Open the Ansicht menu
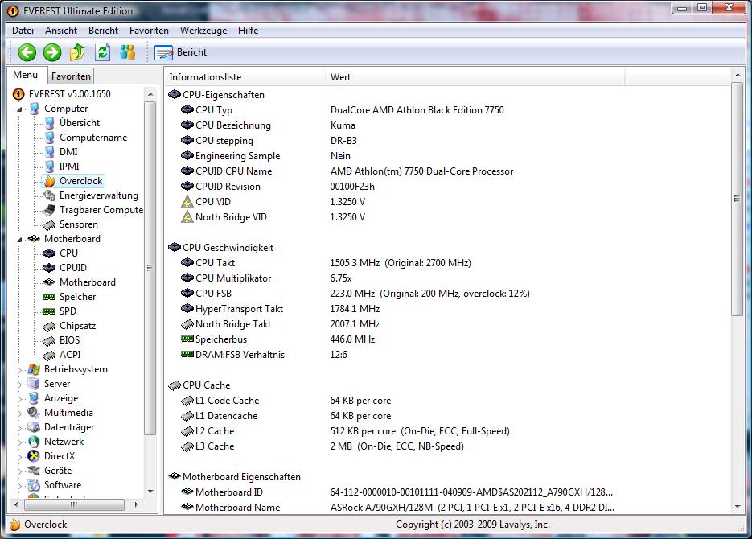 click(x=61, y=31)
